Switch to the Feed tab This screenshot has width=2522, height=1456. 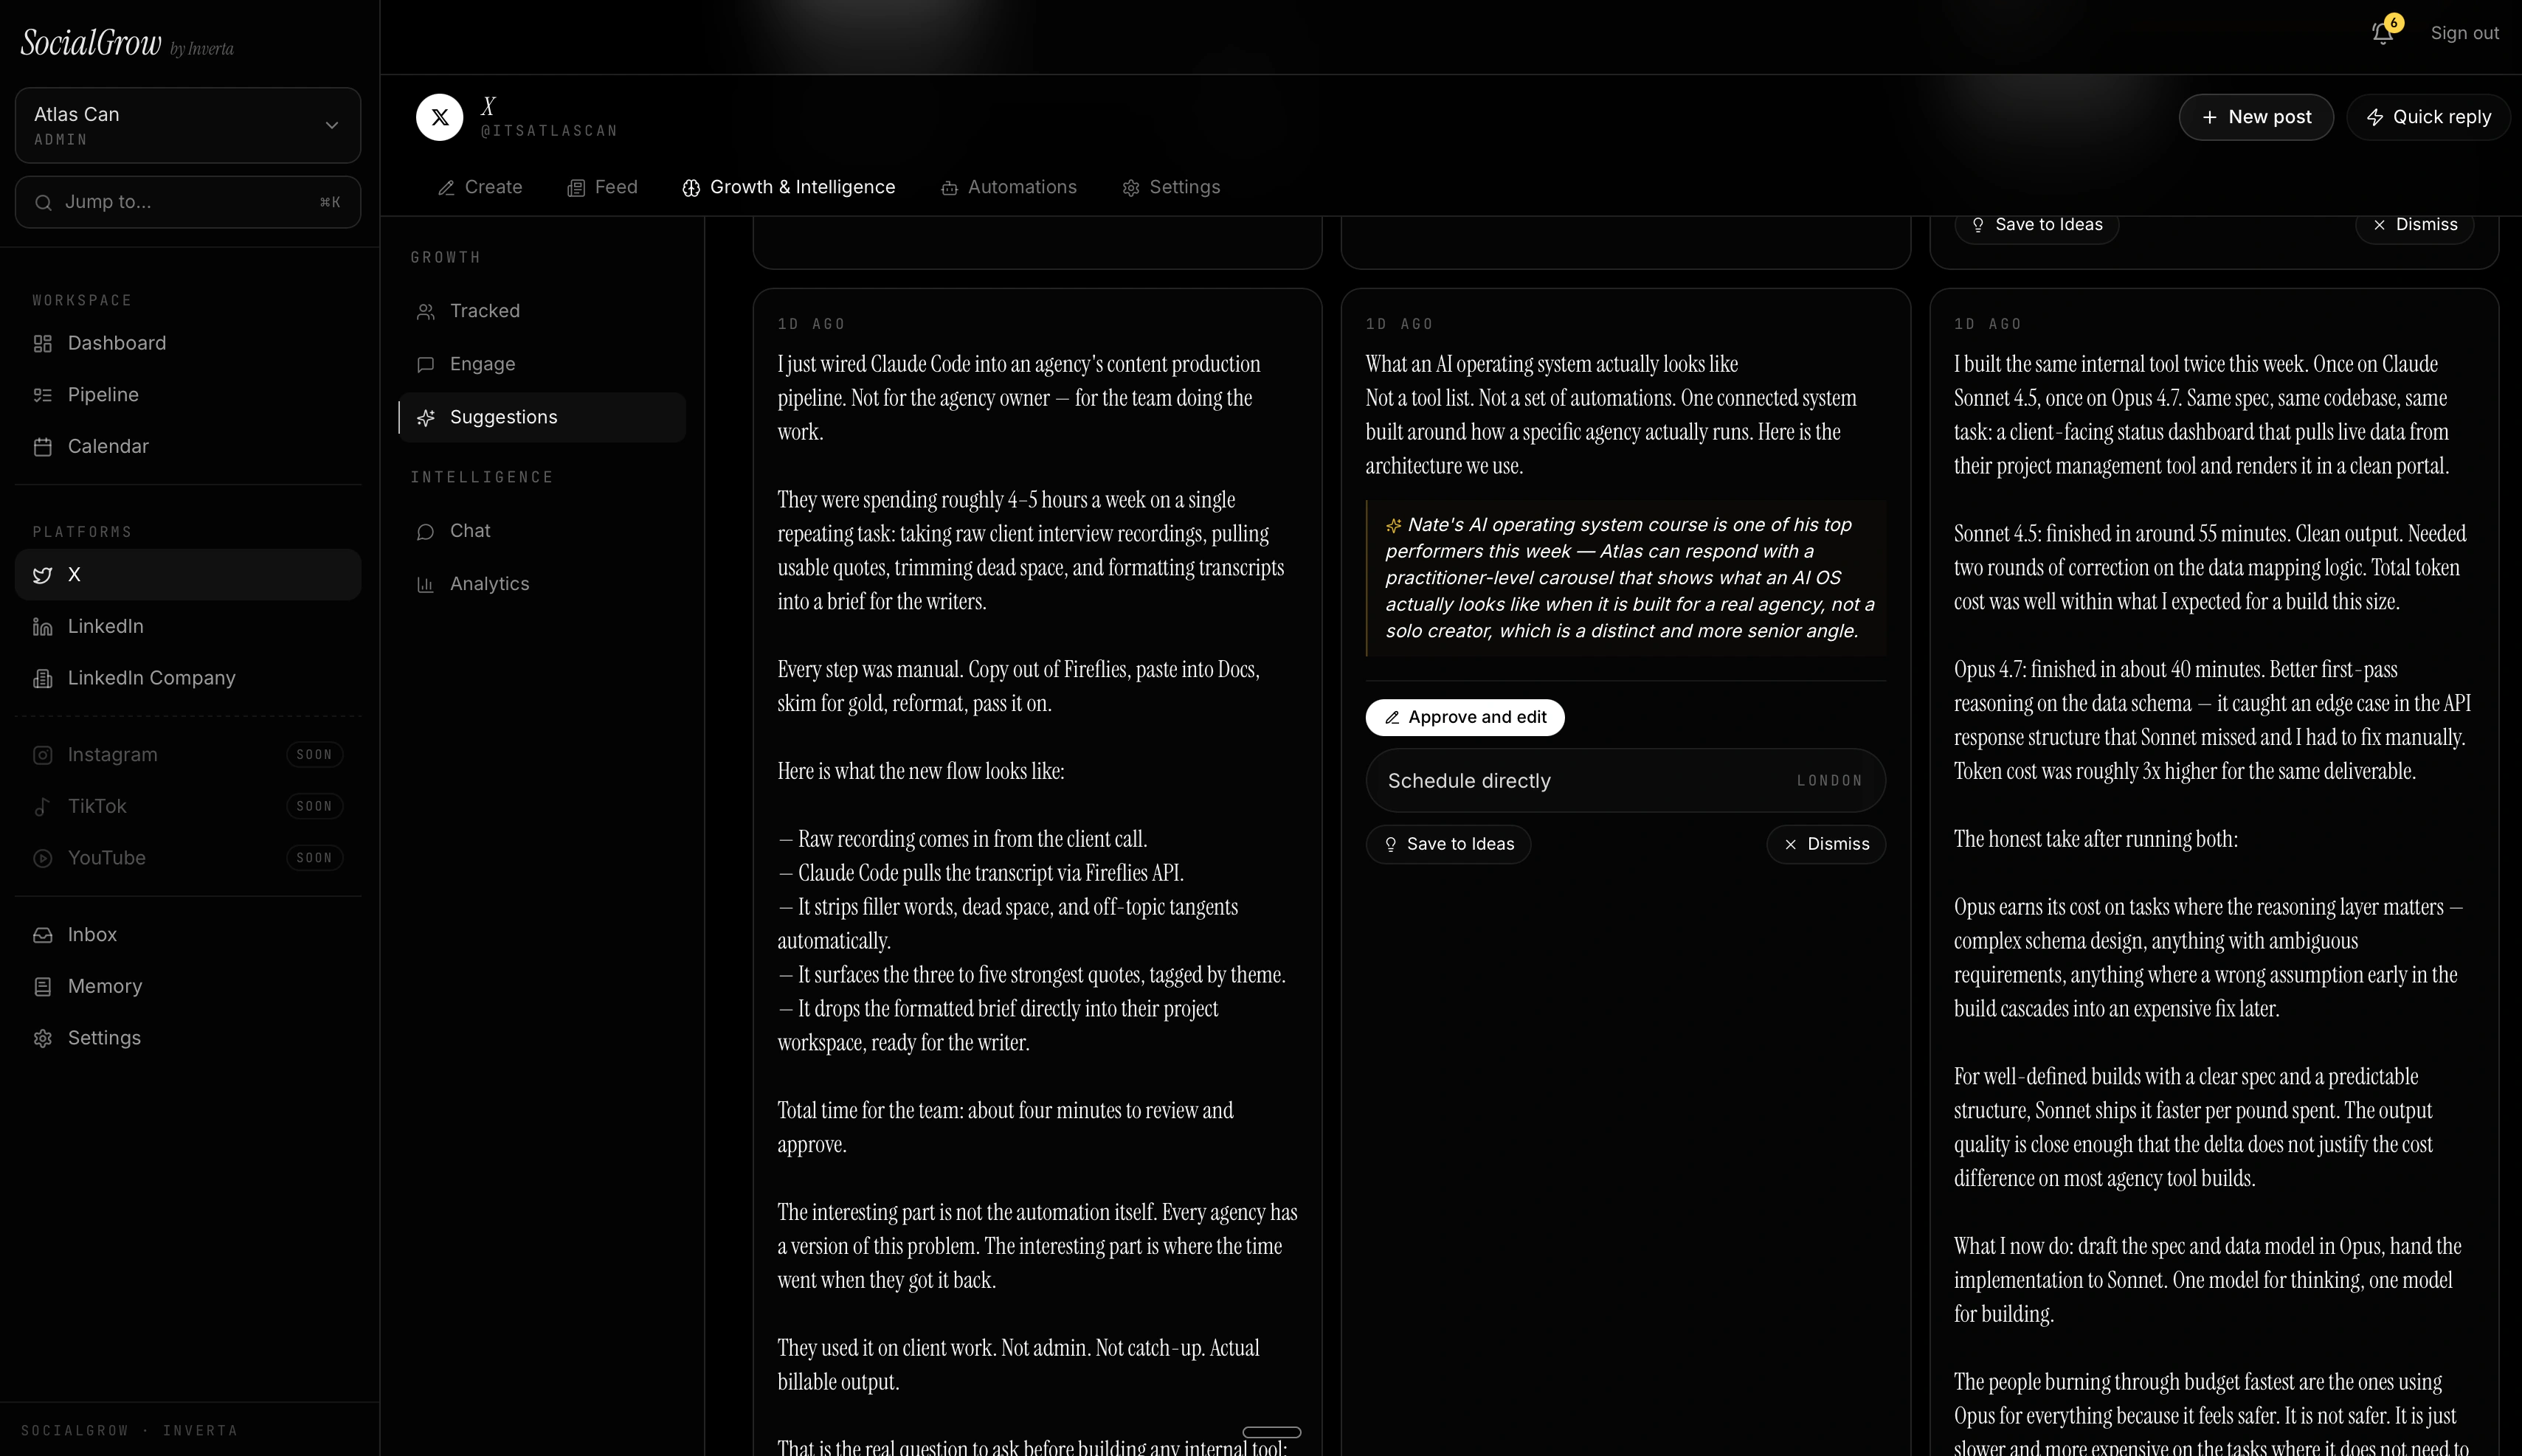(x=602, y=187)
